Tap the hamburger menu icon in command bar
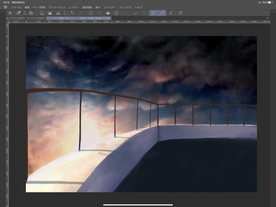This screenshot has width=276, height=207. pos(10,13)
